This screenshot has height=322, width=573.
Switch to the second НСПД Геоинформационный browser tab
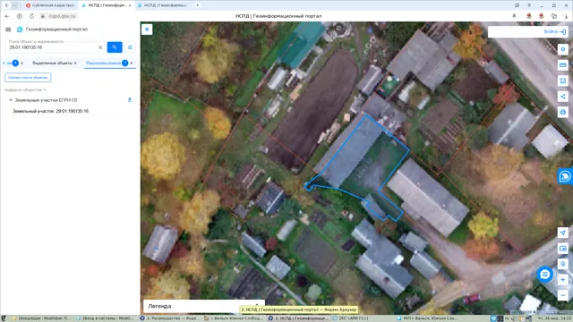coord(163,5)
